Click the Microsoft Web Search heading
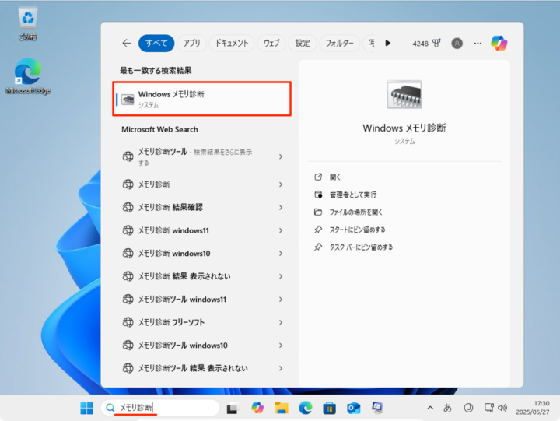560x421 pixels. [159, 129]
